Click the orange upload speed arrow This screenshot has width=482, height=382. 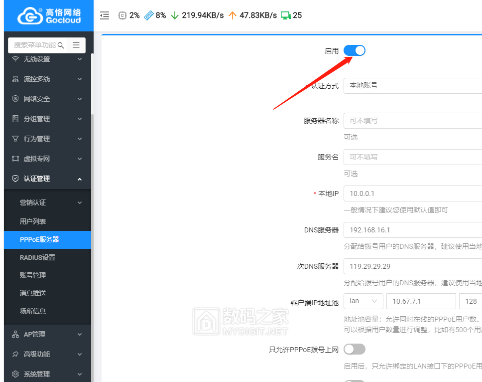point(233,15)
